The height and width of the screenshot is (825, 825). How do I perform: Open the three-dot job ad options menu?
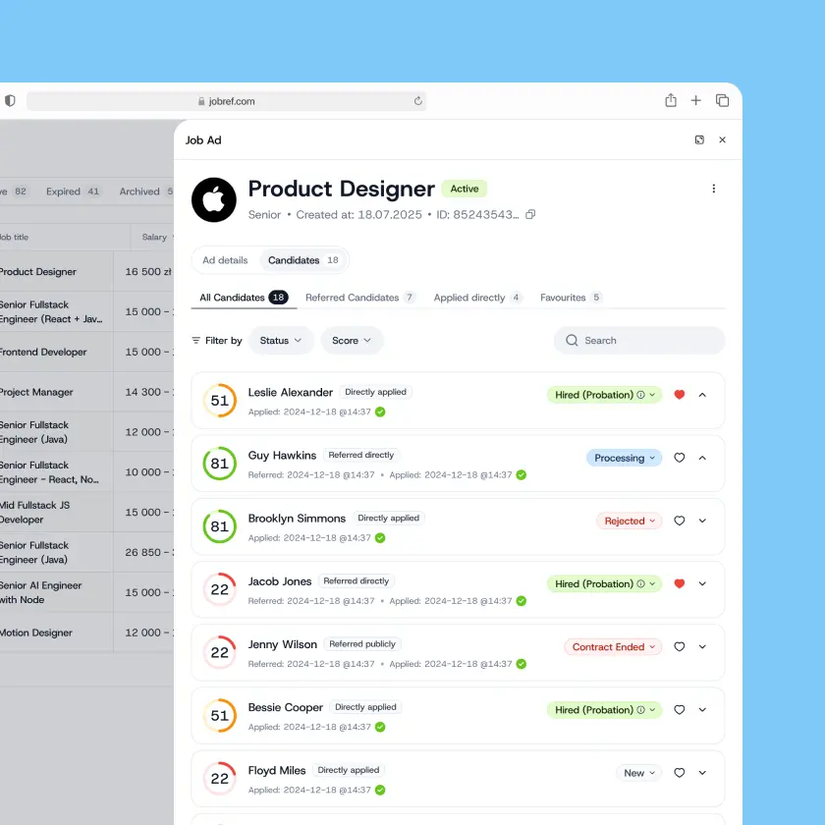point(713,189)
